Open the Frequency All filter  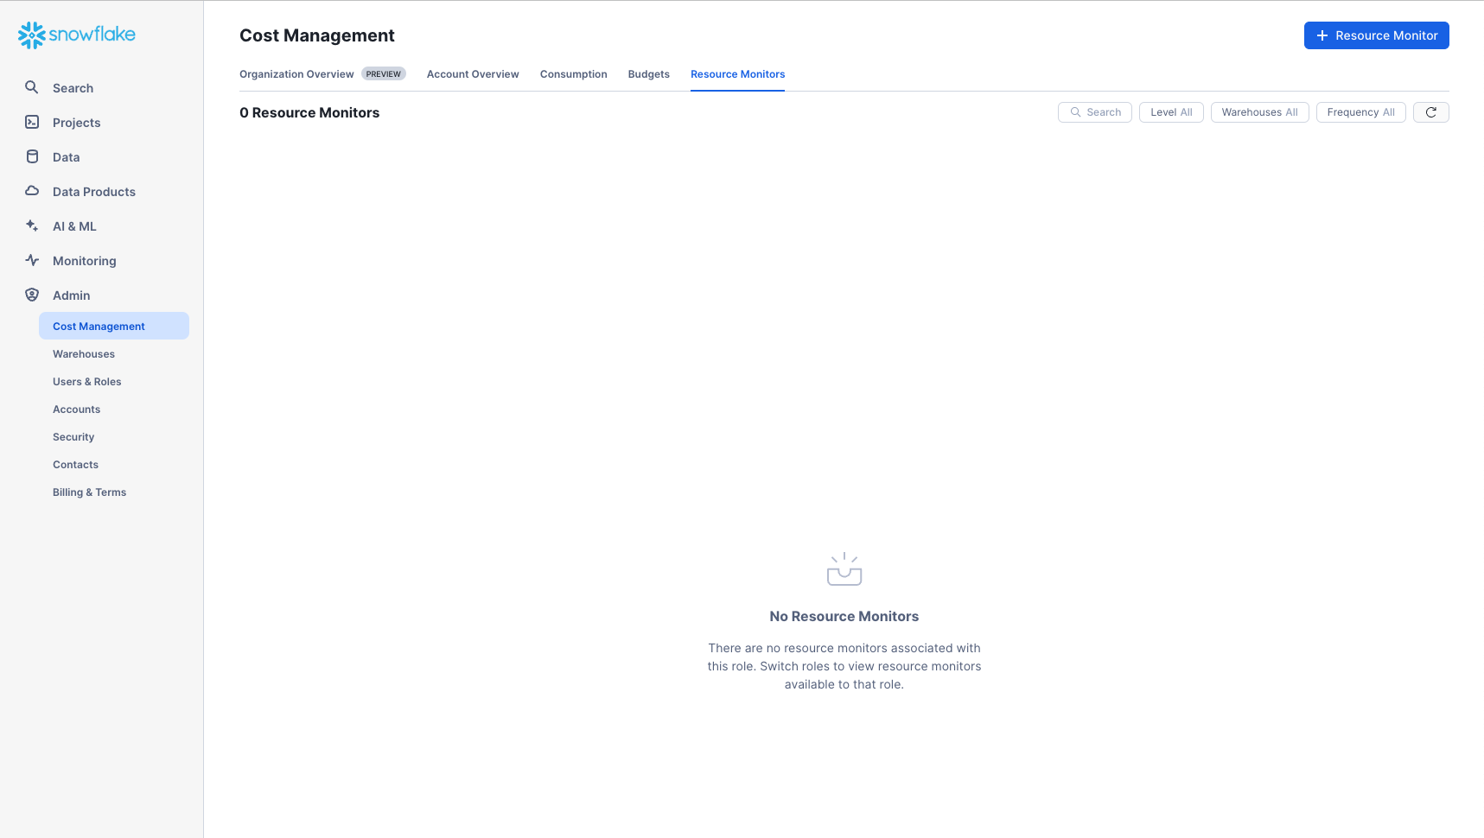coord(1360,111)
